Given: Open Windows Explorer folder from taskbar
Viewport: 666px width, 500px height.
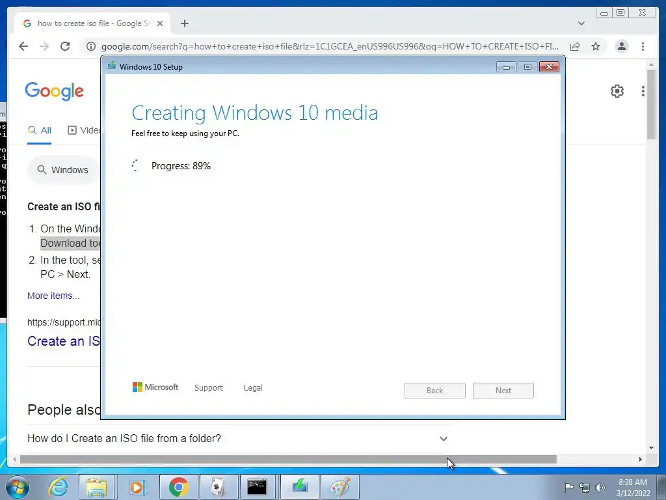Looking at the screenshot, I should (96, 487).
